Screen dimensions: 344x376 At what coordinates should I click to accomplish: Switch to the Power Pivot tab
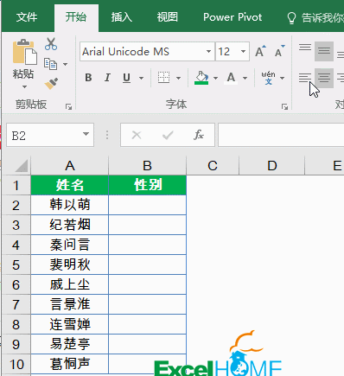click(233, 17)
